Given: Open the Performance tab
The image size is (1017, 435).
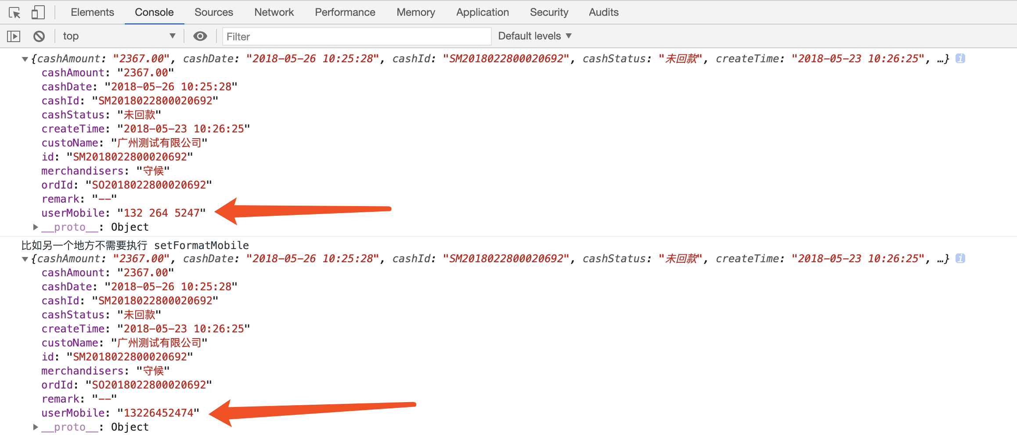Looking at the screenshot, I should (345, 12).
